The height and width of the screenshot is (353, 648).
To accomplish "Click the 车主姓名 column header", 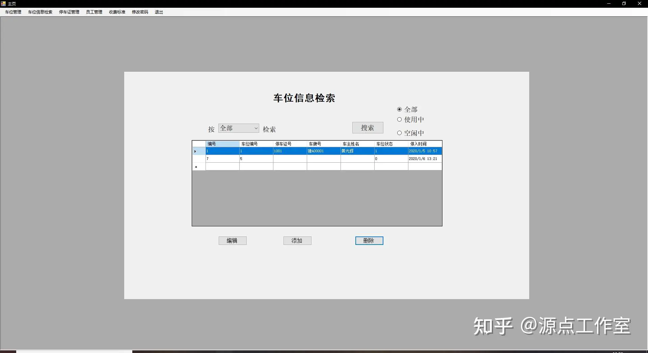I will point(357,144).
